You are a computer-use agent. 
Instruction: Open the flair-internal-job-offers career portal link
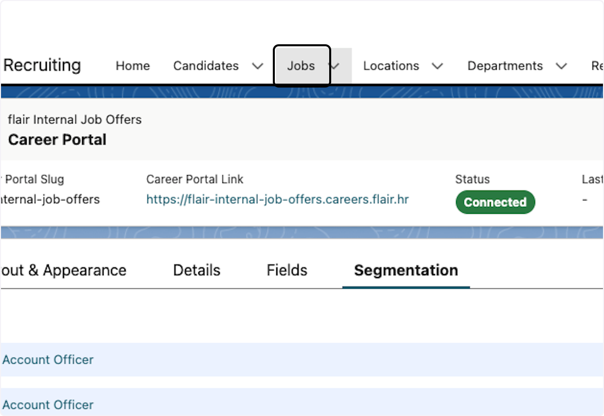[277, 200]
